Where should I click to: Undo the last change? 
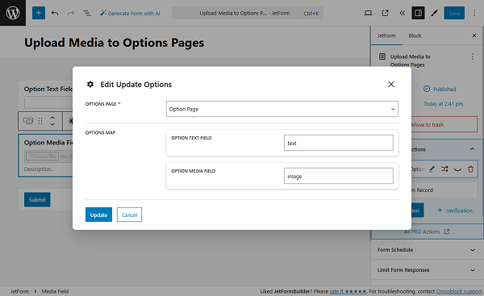pos(55,13)
